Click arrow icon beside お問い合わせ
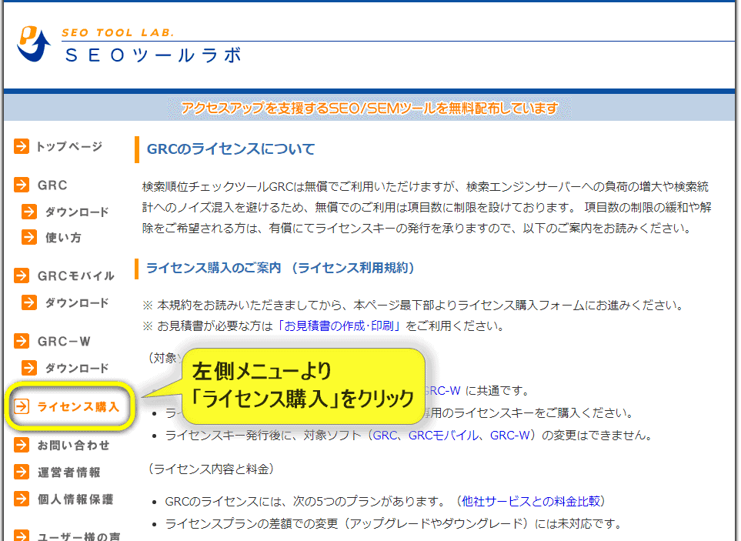Viewport: 741px width, 541px height. (x=22, y=445)
